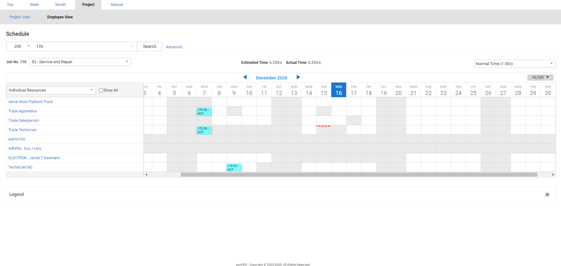Select the TUE 15 date header
The height and width of the screenshot is (266, 561).
[x=324, y=90]
